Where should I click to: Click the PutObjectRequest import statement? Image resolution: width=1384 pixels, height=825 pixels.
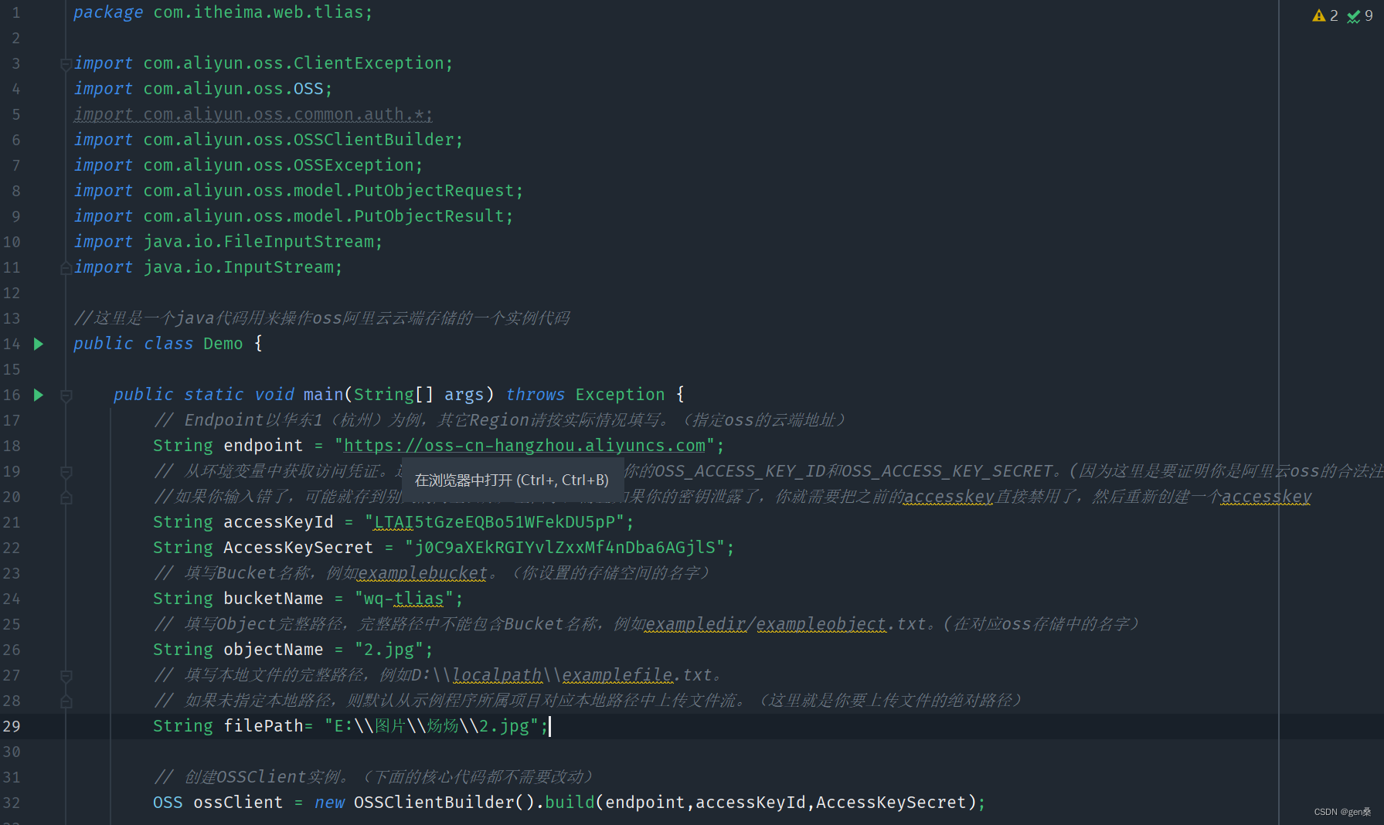click(x=298, y=191)
